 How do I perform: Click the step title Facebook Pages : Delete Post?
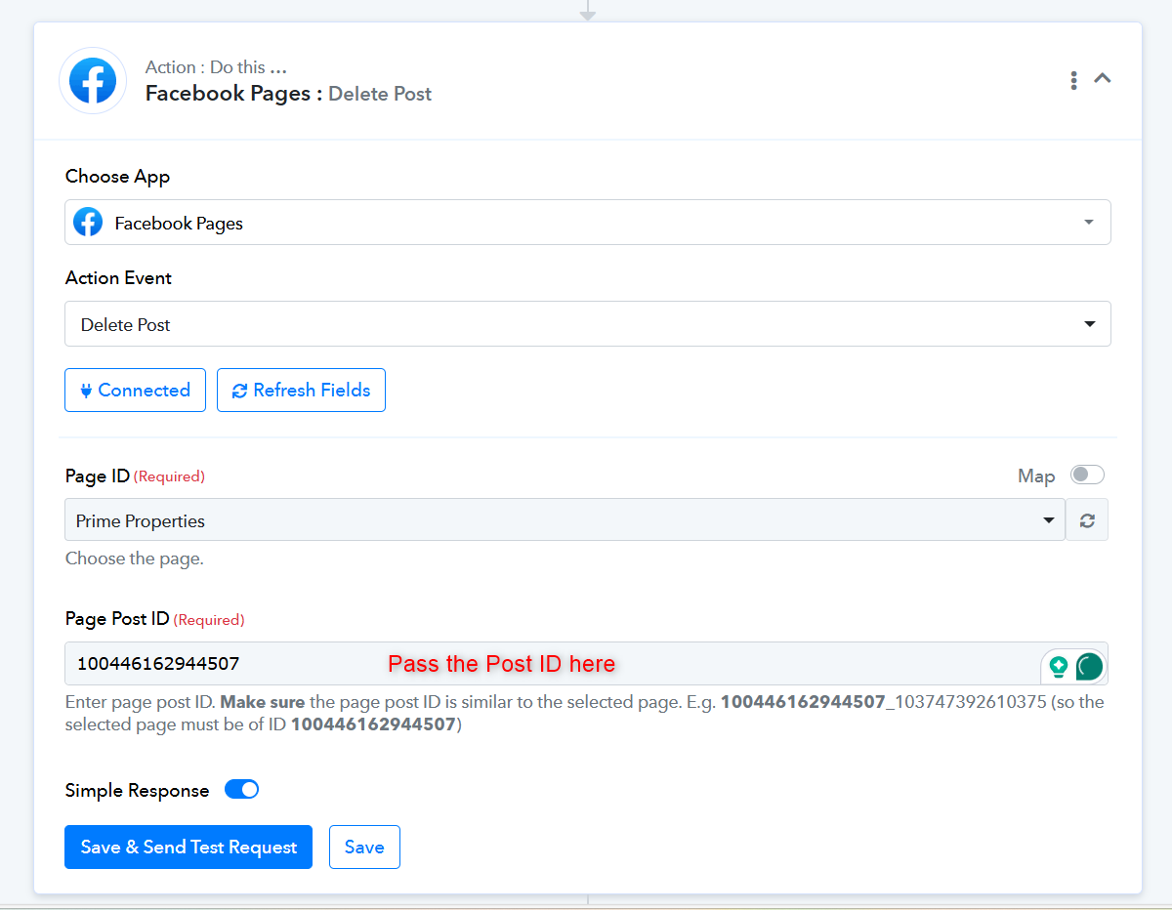tap(288, 94)
